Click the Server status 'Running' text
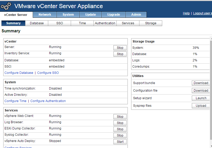212x148 pixels. [x=55, y=47]
